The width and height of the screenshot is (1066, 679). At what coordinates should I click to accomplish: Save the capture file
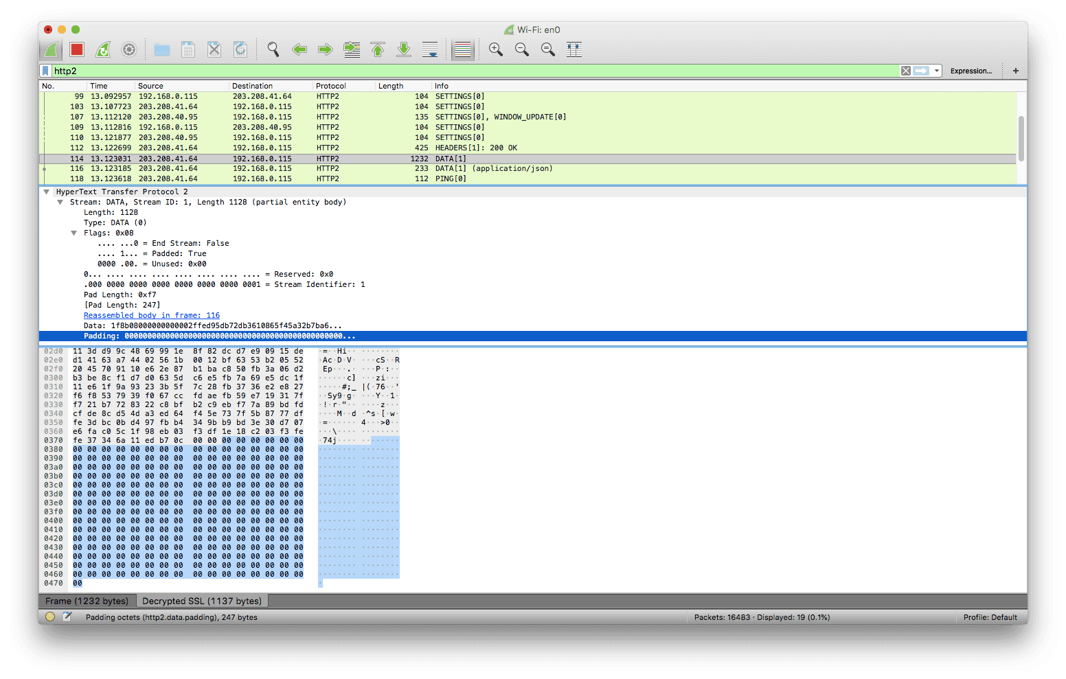pyautogui.click(x=188, y=49)
